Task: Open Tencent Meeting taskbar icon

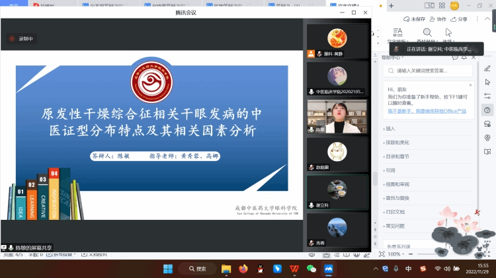Action: click(328, 269)
